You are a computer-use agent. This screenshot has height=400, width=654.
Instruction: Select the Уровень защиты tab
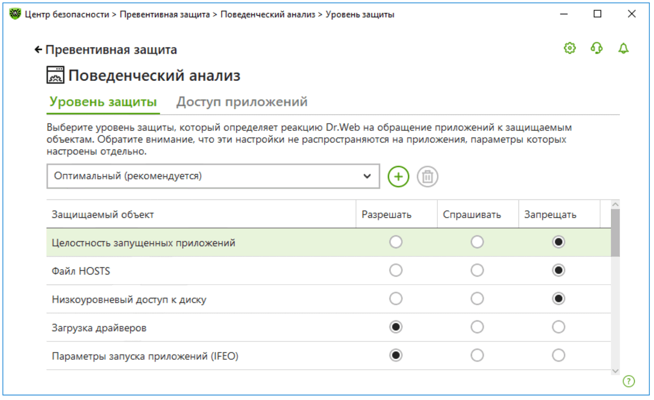(103, 102)
